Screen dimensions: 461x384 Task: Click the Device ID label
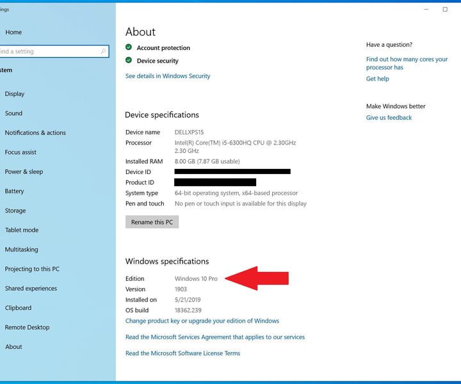pyautogui.click(x=138, y=172)
